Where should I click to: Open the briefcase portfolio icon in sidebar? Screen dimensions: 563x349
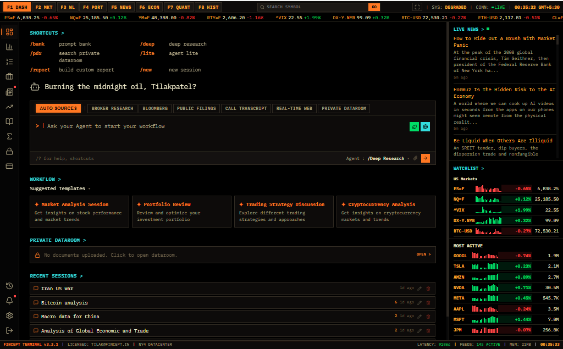click(10, 76)
